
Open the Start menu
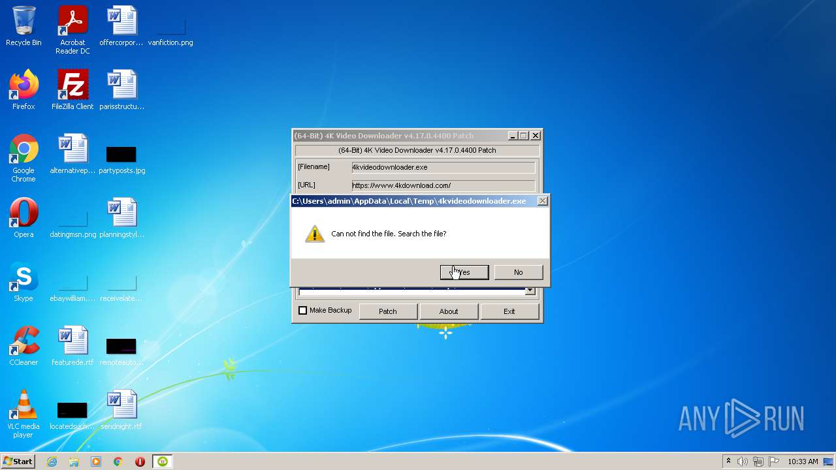[18, 462]
